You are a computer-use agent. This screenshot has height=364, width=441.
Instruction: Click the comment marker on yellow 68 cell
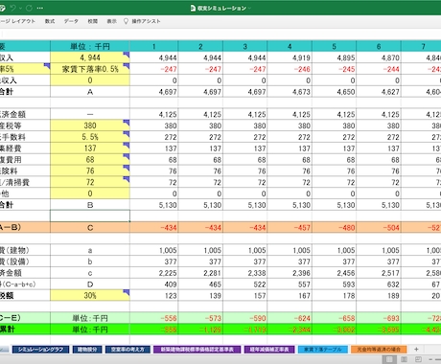[127, 157]
